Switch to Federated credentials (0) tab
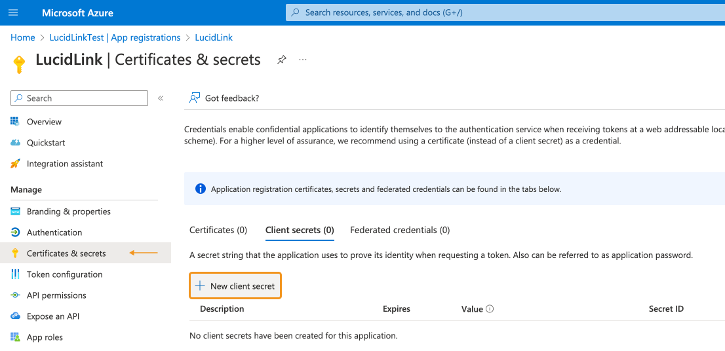725x351 pixels. pos(400,230)
